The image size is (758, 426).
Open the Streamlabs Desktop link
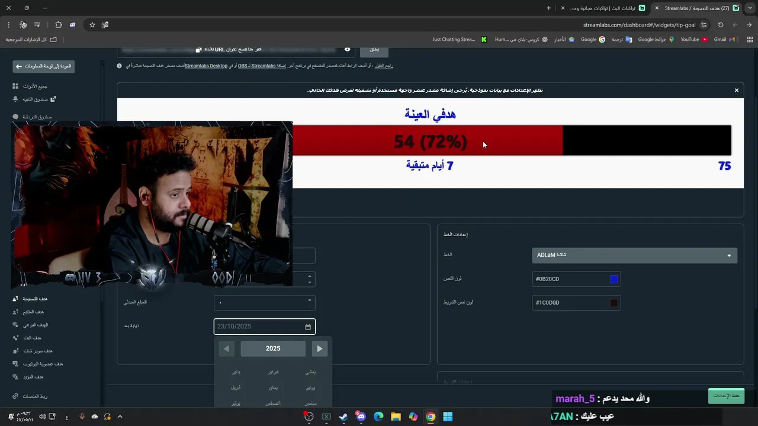tap(206, 66)
